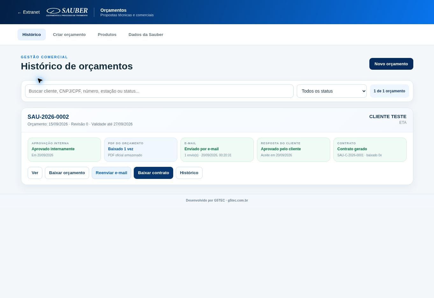Click the Orçamentos title in the header
The width and height of the screenshot is (434, 298).
coord(113,10)
